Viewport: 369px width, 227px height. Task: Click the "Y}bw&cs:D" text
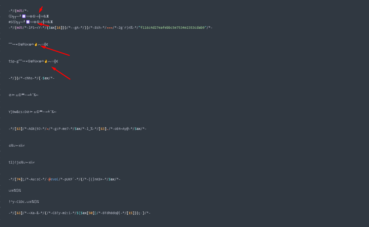pos(18,112)
